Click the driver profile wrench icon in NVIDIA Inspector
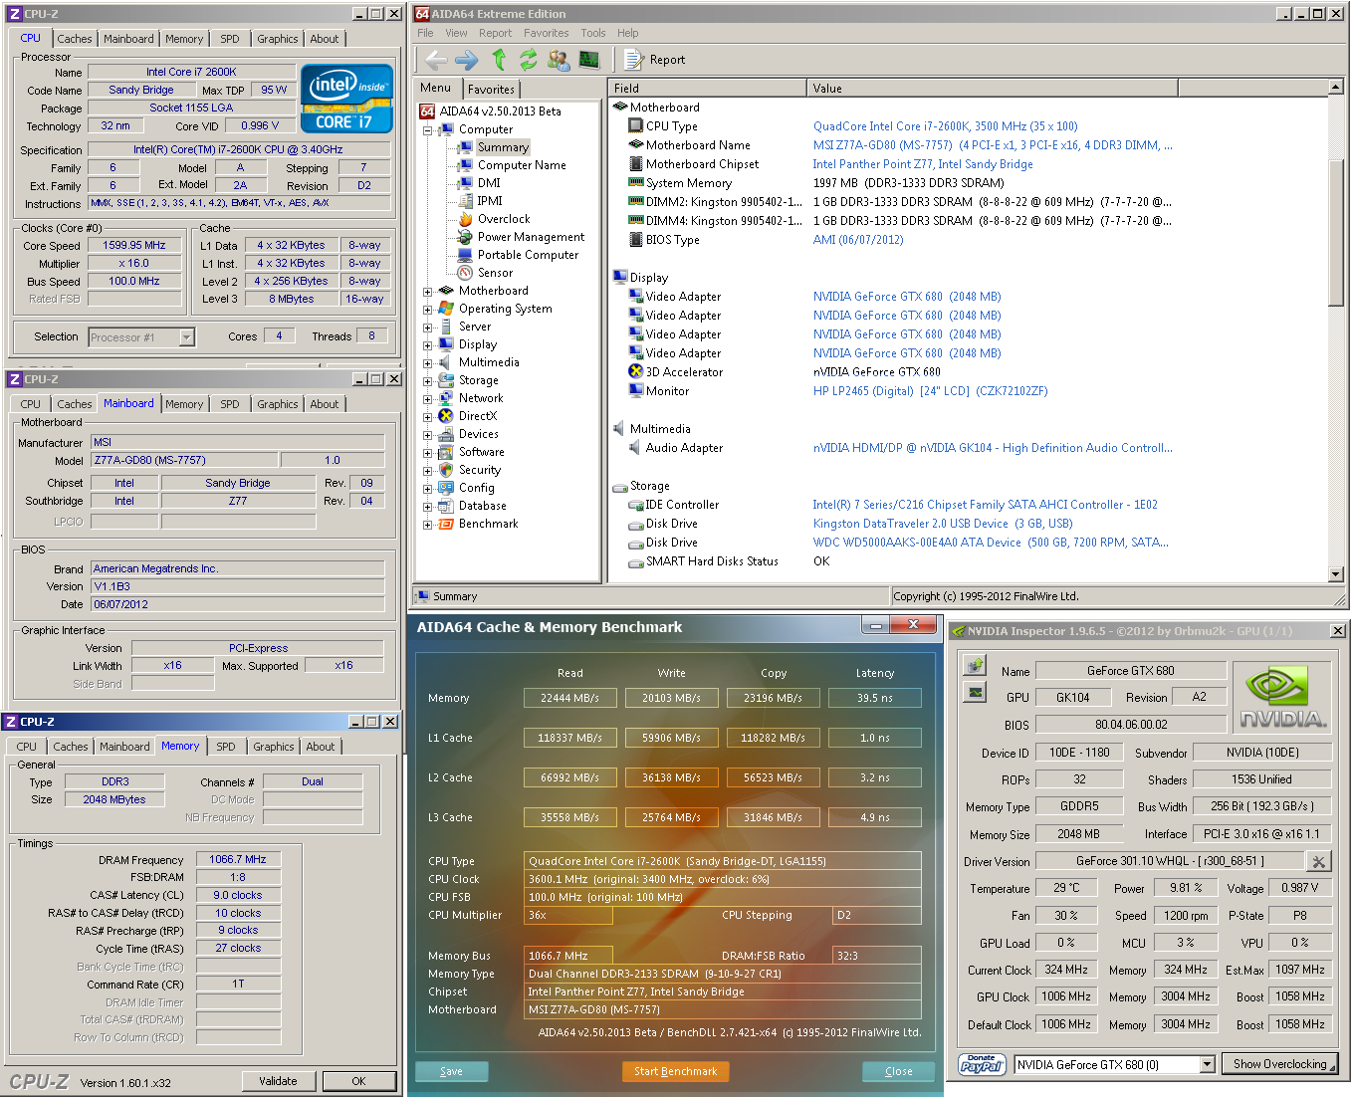Viewport: 1353px width, 1100px height. click(x=1319, y=861)
